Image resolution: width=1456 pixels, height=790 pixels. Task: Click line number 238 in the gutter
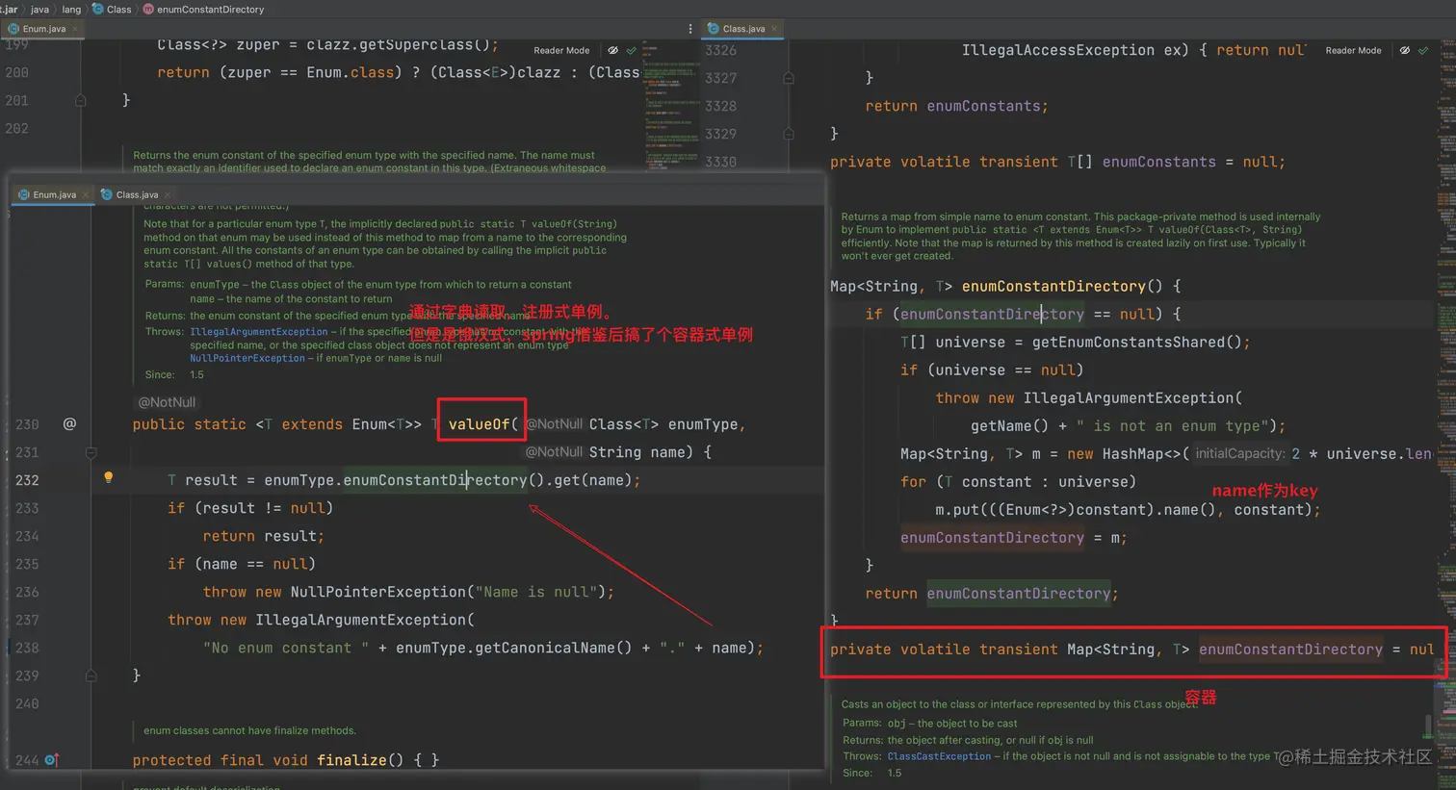tap(27, 648)
